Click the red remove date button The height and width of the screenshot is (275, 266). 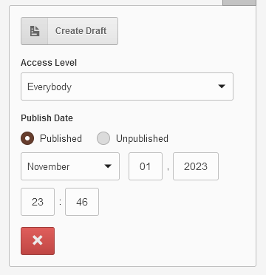(38, 241)
